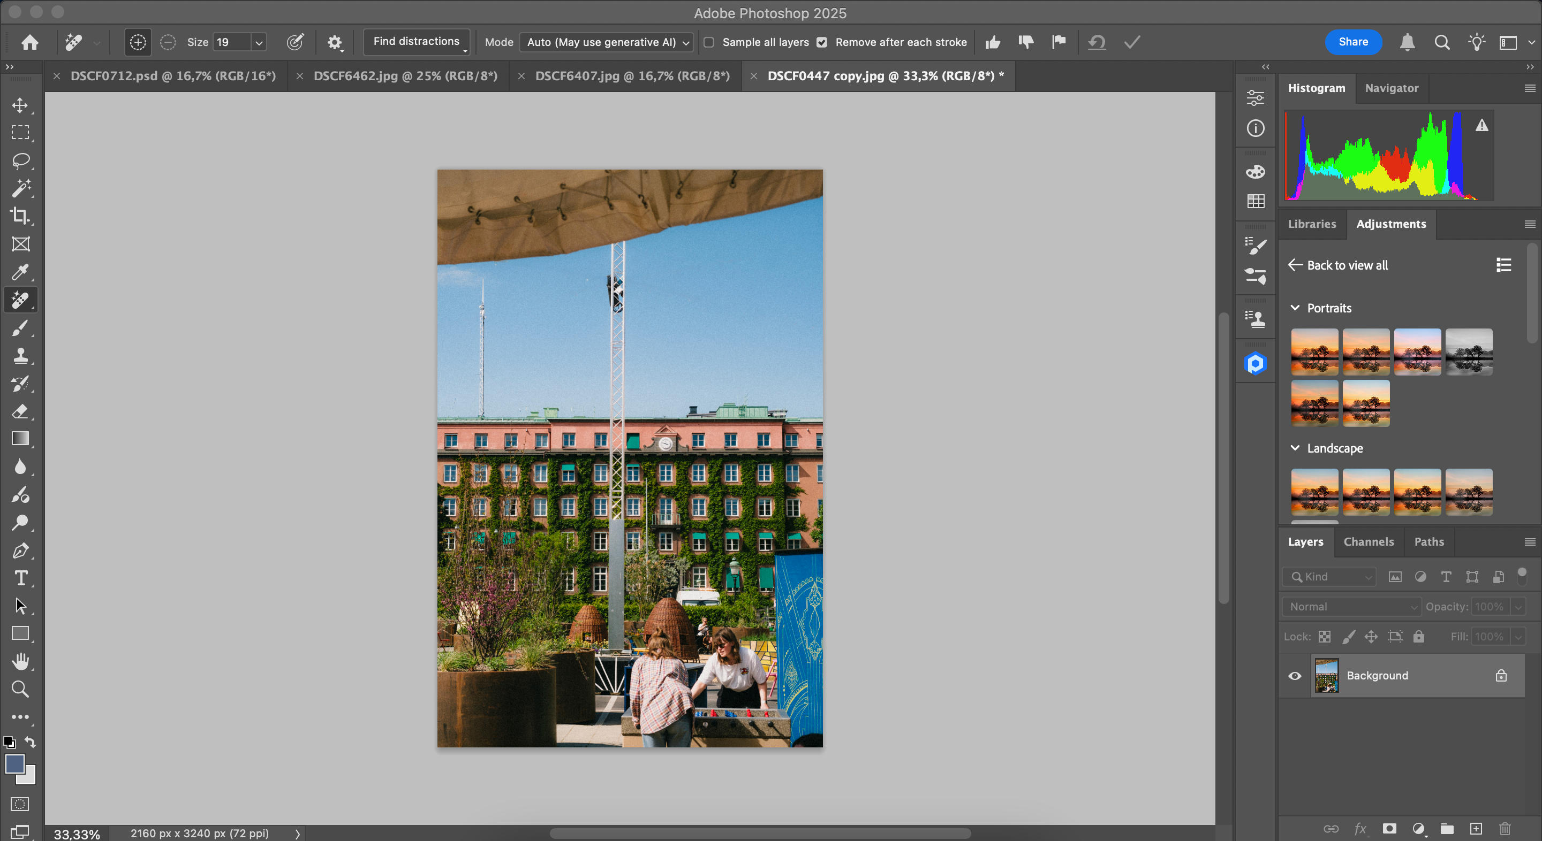The image size is (1542, 841).
Task: Select the Clone Stamp tool
Action: click(21, 355)
